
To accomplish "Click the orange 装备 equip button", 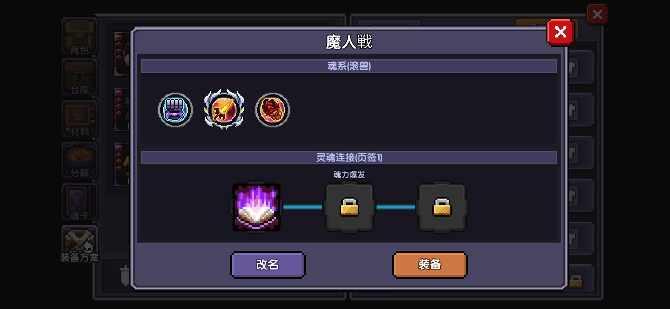I will click(x=429, y=265).
